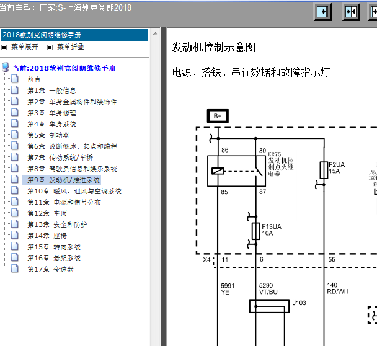Click page icon beside 第12章 车顶
The image size is (377, 346).
(15, 213)
